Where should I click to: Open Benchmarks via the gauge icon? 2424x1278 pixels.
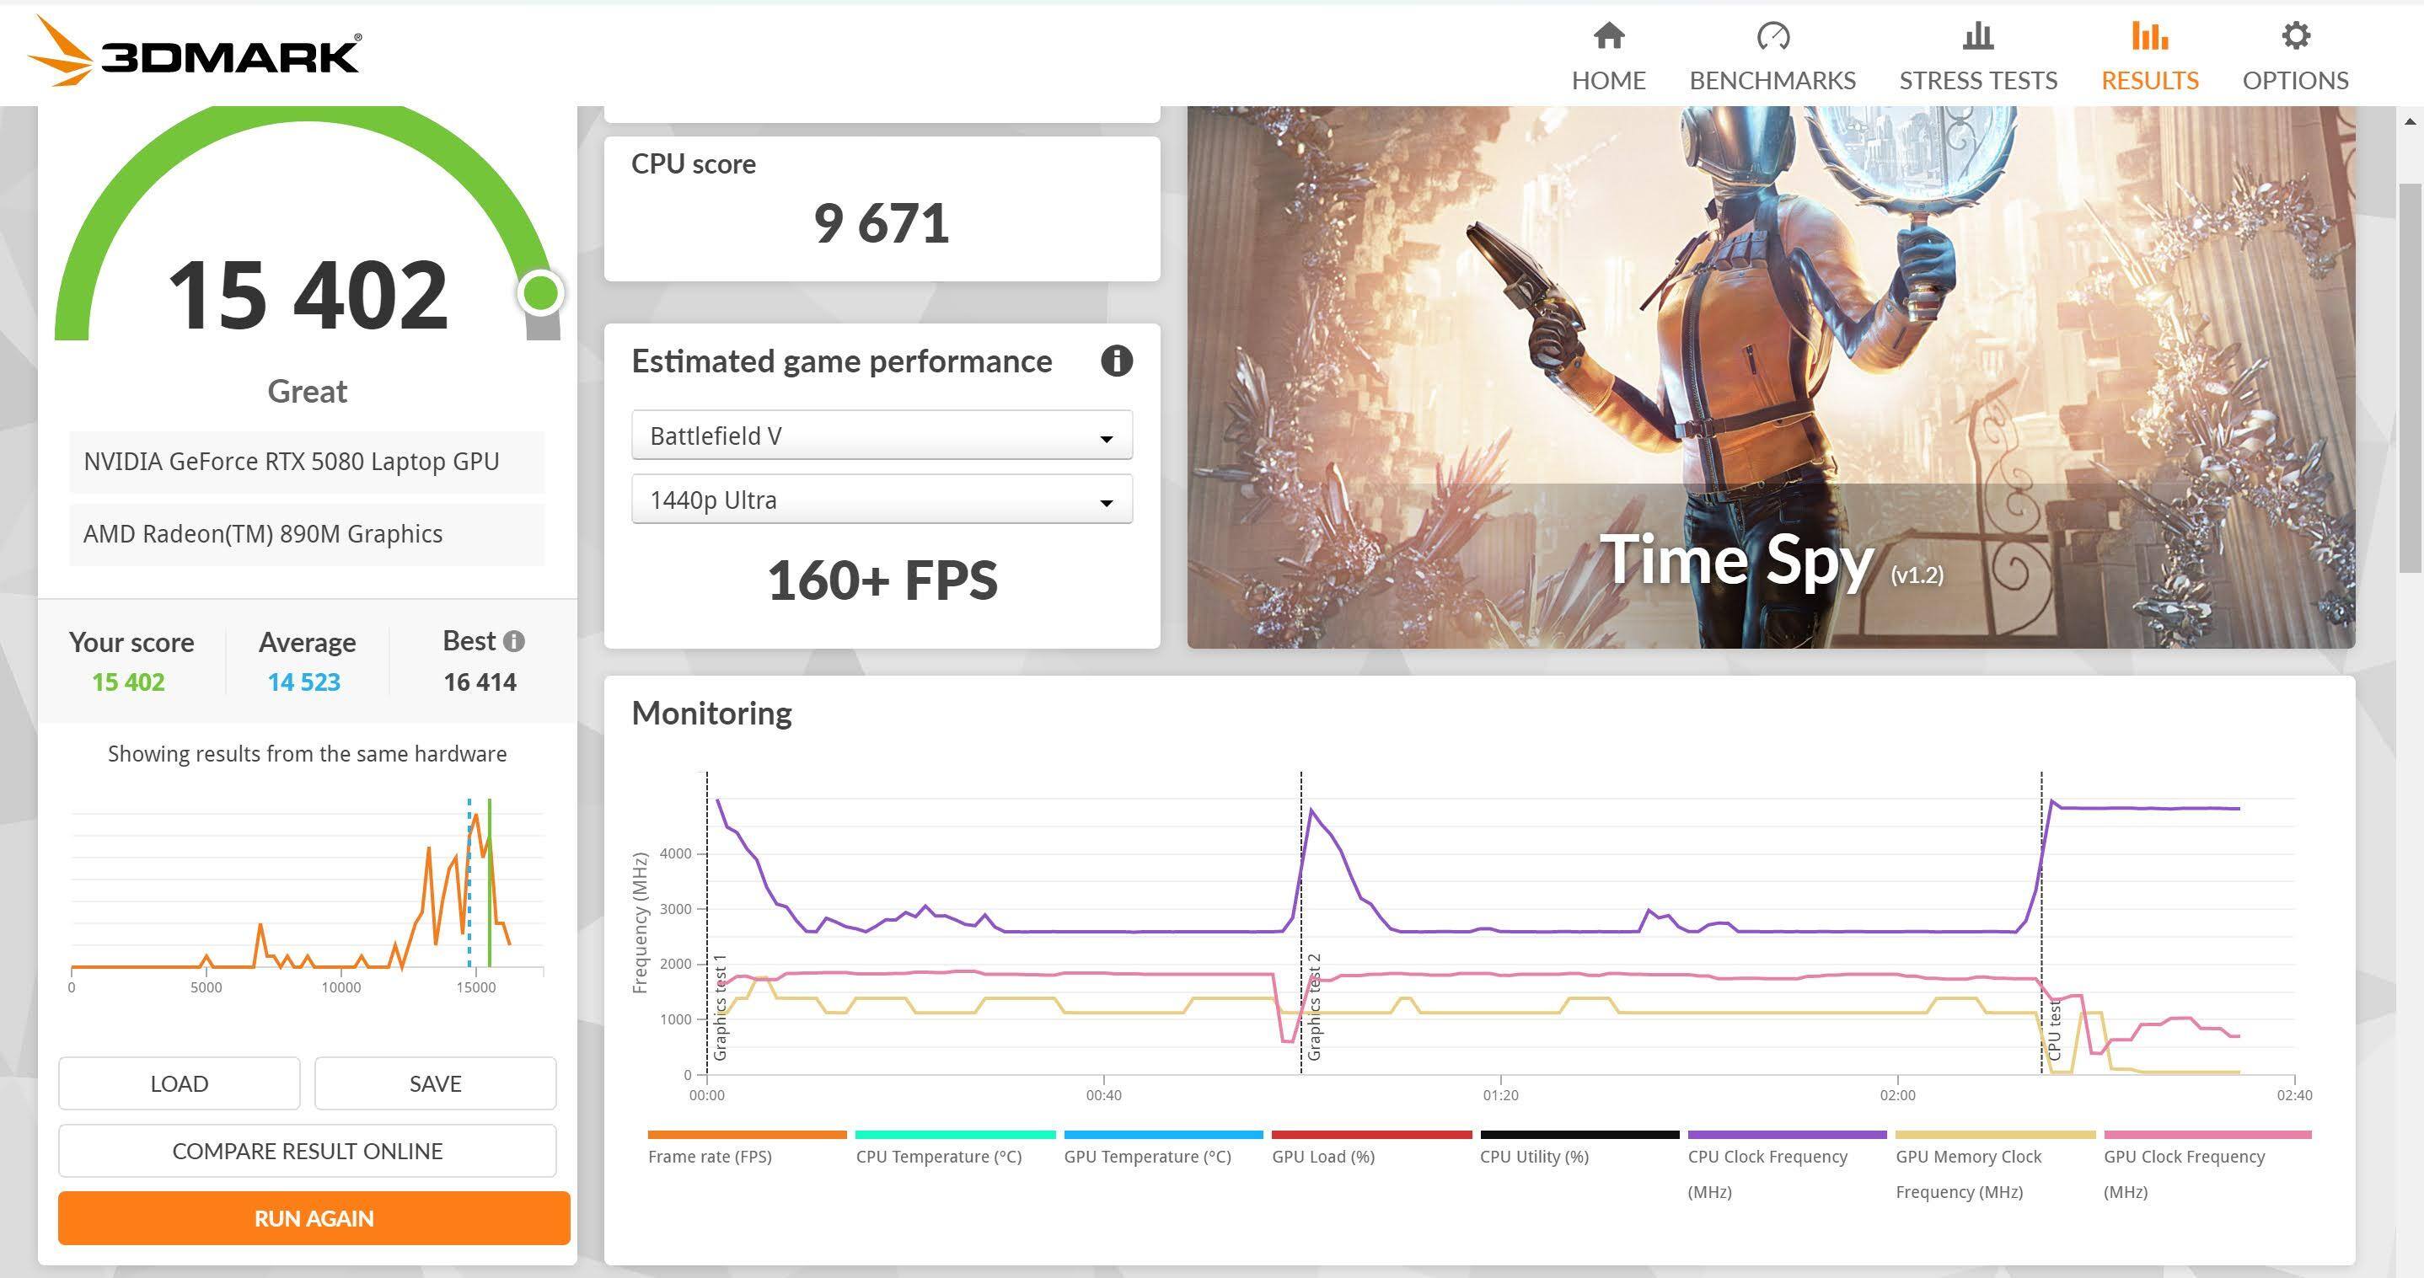click(1772, 35)
